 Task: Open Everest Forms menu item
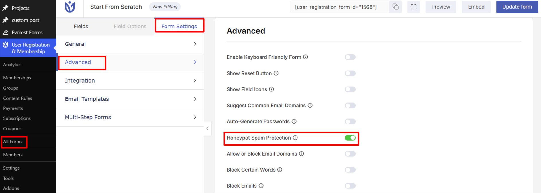[x=27, y=32]
